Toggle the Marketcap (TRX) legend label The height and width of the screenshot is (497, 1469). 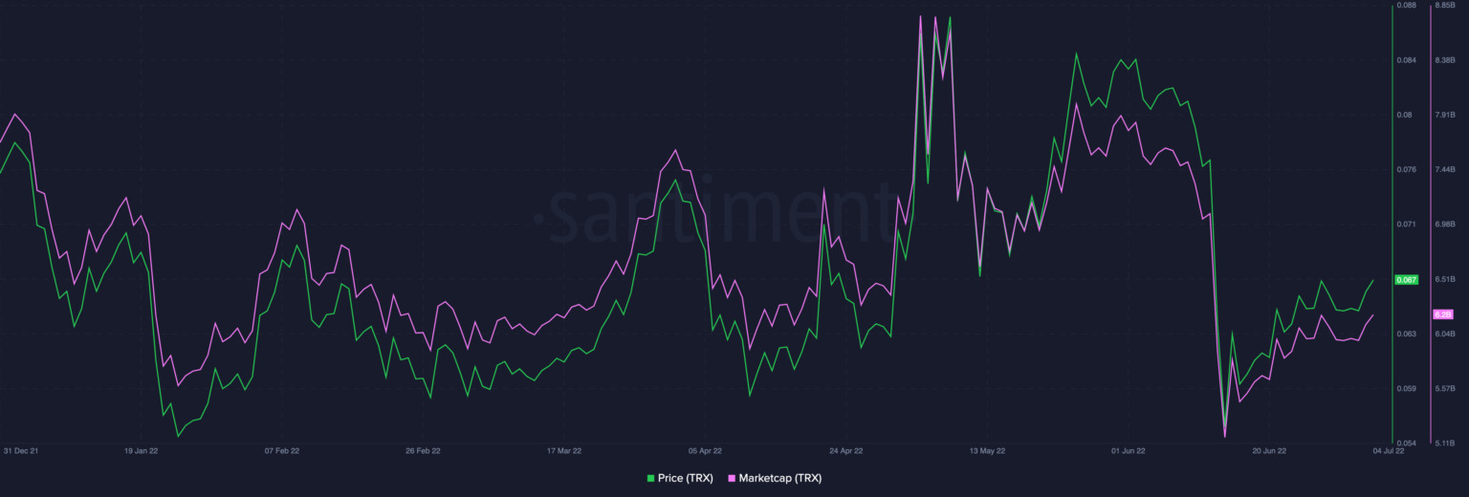780,478
